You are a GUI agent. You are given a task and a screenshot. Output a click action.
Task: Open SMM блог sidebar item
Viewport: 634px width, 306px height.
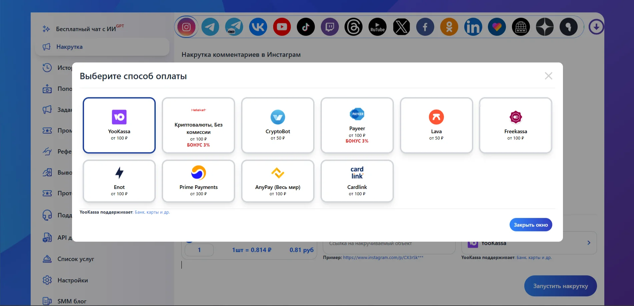tap(72, 301)
